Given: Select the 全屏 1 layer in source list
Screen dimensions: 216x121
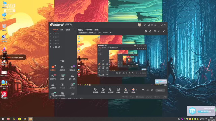Looking at the screenshot, I should point(59,47).
